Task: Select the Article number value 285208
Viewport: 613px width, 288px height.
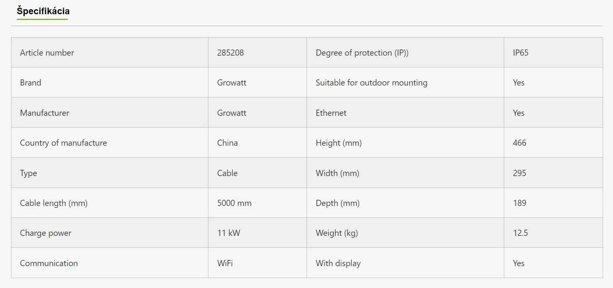Action: point(230,53)
